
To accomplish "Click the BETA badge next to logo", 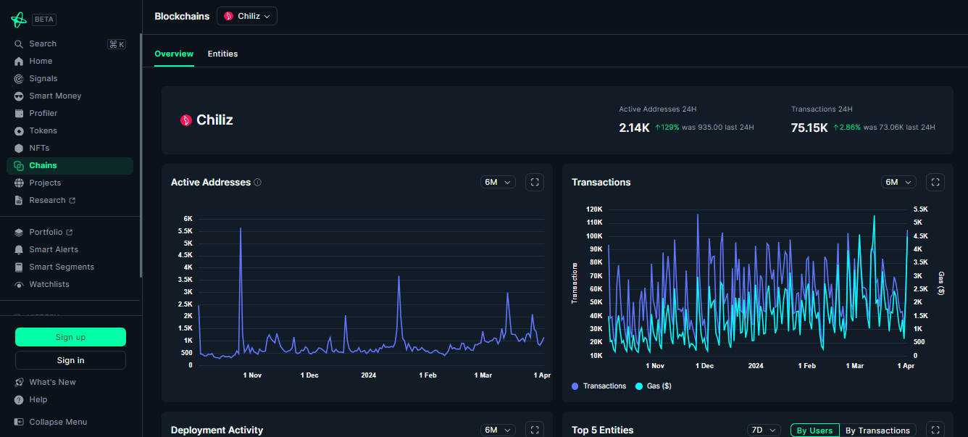I will click(44, 20).
